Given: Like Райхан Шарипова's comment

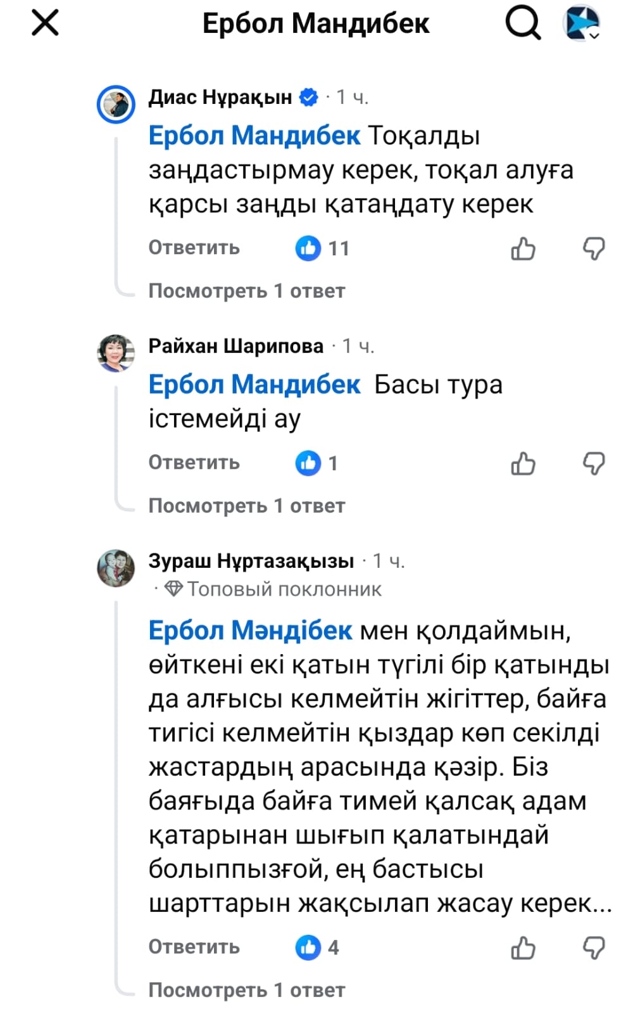Looking at the screenshot, I should click(523, 463).
